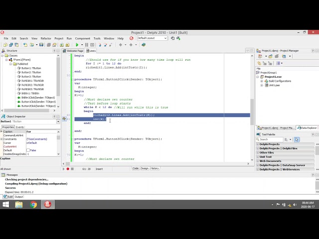Switch to the History tab below editor
319x239 pixels.
point(155,168)
